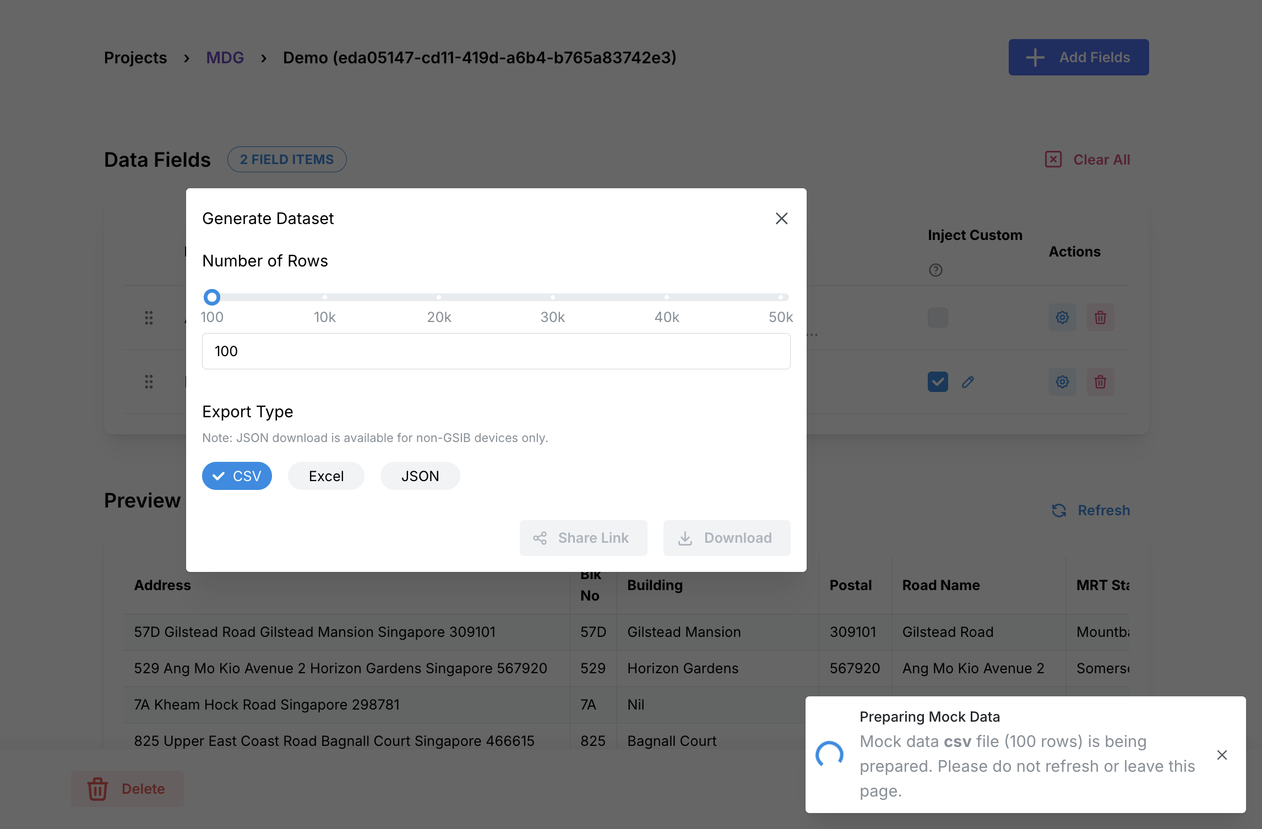Click the Share Link button

pos(583,538)
